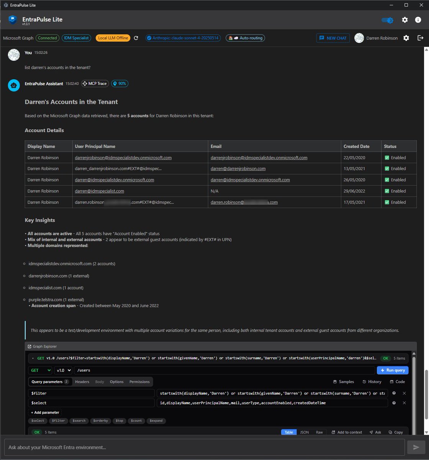Open darrenjrobinson@idmspecialistdev email link
This screenshot has width=429, height=460.
tap(259, 158)
